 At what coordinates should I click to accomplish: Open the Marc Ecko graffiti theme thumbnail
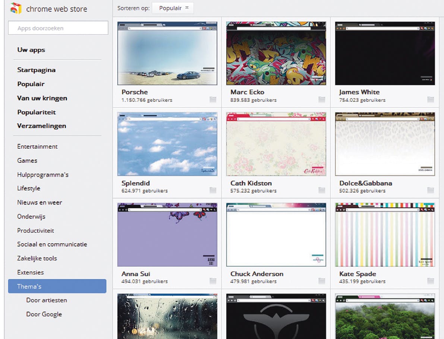pos(276,53)
